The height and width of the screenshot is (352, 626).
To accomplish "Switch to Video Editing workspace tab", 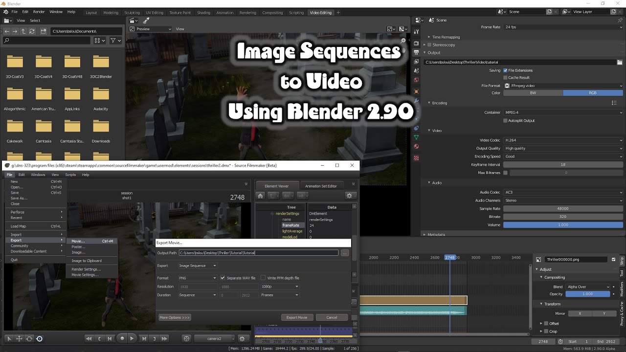I will tap(320, 13).
